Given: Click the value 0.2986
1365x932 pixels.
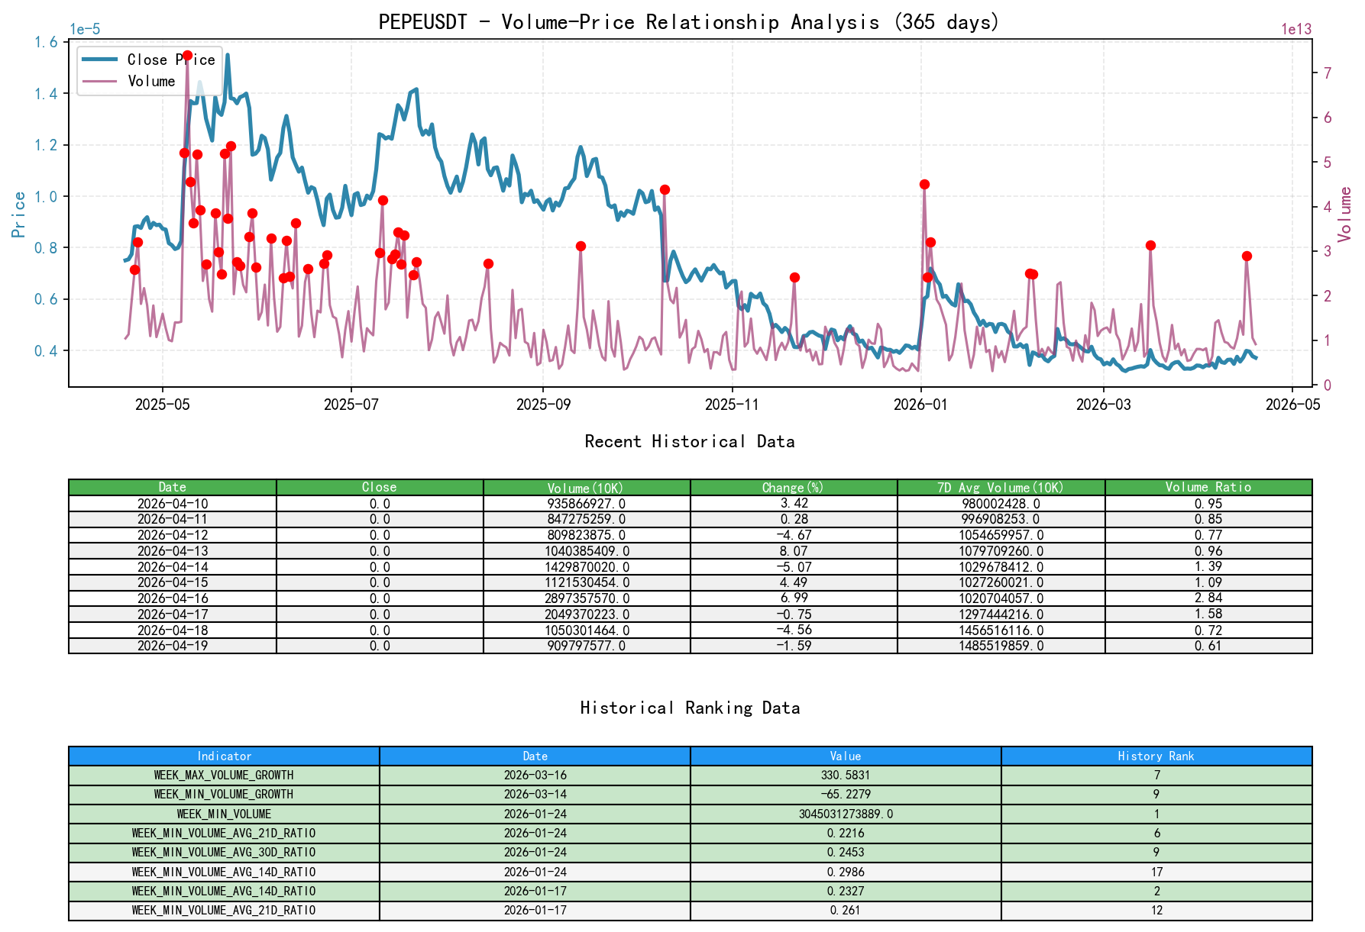Looking at the screenshot, I should coord(846,872).
